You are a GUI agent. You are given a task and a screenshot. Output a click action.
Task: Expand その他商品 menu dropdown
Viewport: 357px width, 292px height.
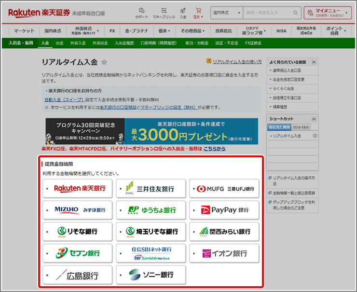click(192, 31)
